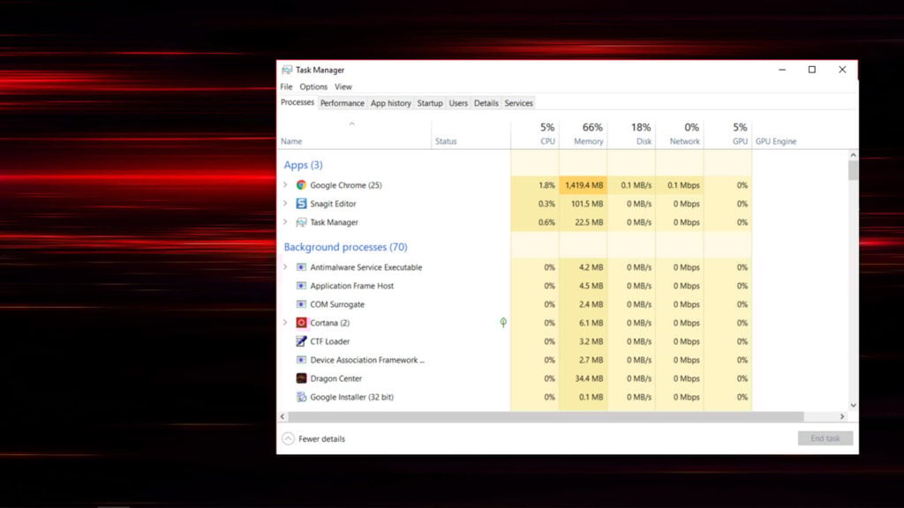
Task: Click the Dragon Center icon
Action: tap(300, 378)
